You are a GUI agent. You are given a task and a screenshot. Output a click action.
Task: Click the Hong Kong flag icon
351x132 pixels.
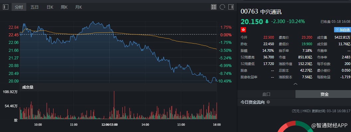coord(243,30)
